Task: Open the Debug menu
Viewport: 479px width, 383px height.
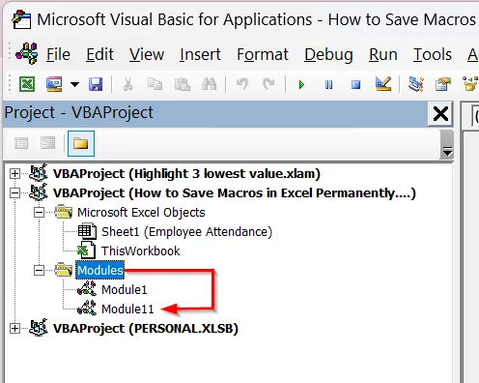Action: click(x=328, y=54)
